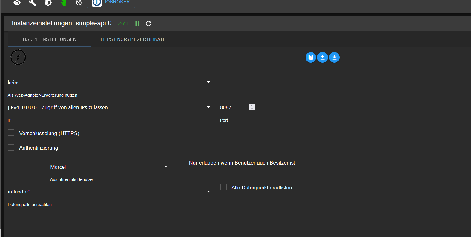Image resolution: width=471 pixels, height=237 pixels.
Task: Click the Datenquelle auswählen label
Action: tap(30, 205)
